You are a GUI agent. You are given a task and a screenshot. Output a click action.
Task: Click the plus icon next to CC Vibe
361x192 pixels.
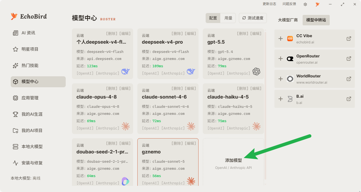(x=281, y=39)
